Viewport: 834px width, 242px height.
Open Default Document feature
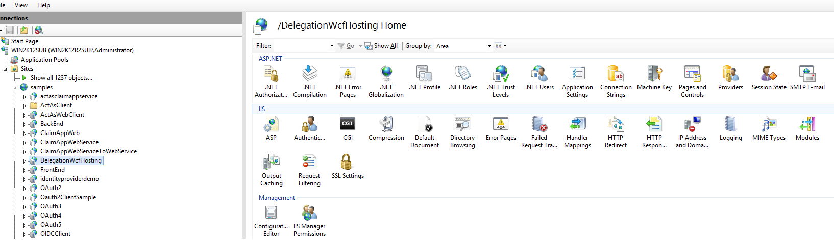click(x=425, y=131)
